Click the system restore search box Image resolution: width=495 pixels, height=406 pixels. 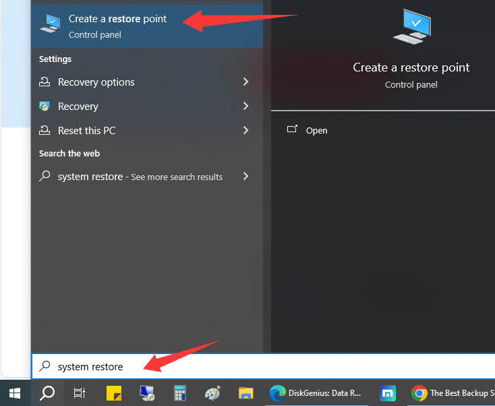pos(202,367)
